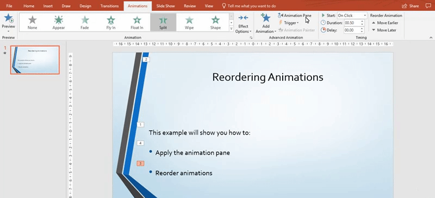
Task: Expand the Trigger dropdown menu
Action: click(x=289, y=23)
